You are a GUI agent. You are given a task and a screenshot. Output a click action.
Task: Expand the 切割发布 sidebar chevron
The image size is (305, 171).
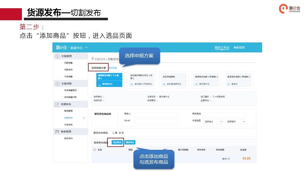click(84, 118)
